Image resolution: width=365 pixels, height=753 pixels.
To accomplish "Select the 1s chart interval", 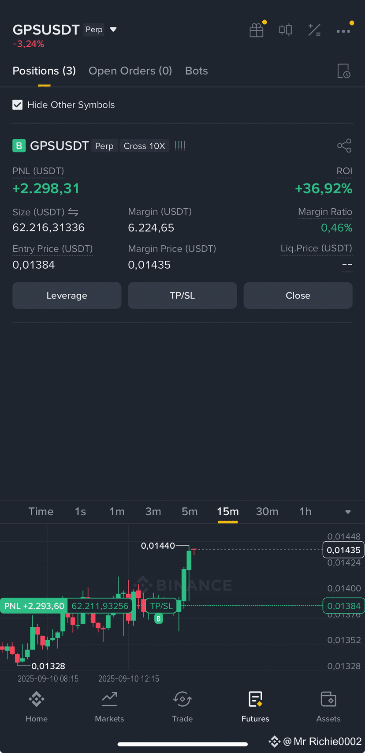I will [x=80, y=512].
